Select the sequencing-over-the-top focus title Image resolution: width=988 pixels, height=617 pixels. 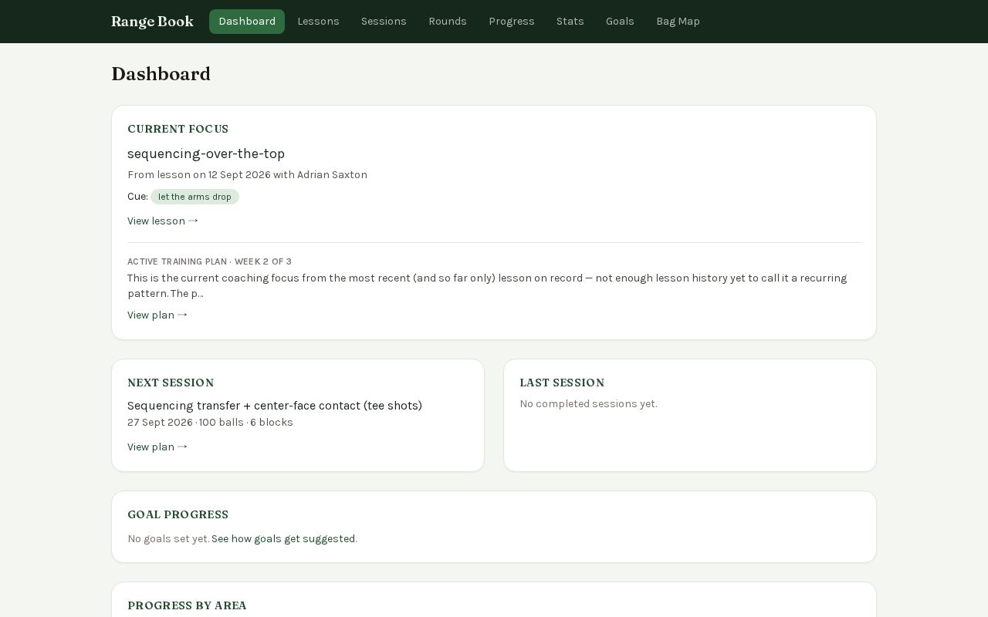(206, 153)
